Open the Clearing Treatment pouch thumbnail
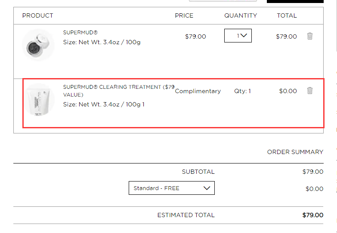The image size is (337, 233). point(39,100)
